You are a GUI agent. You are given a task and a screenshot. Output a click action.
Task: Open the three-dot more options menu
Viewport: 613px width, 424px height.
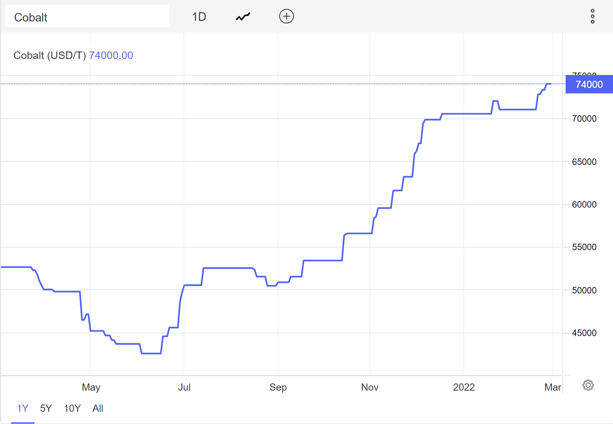[x=593, y=16]
